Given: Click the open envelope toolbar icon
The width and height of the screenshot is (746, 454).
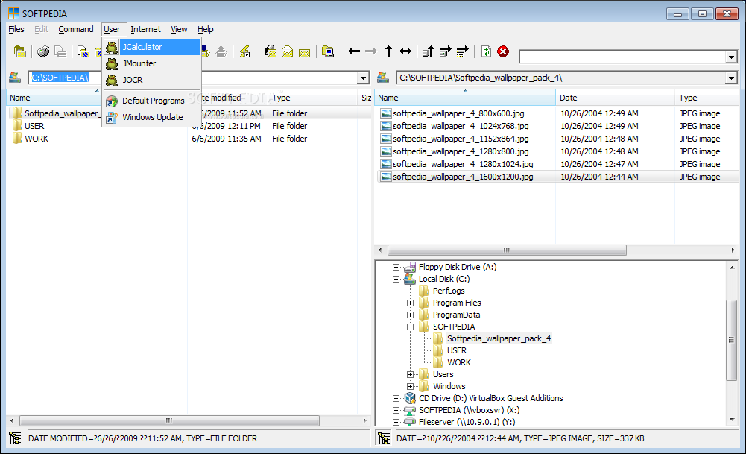Looking at the screenshot, I should pos(288,51).
